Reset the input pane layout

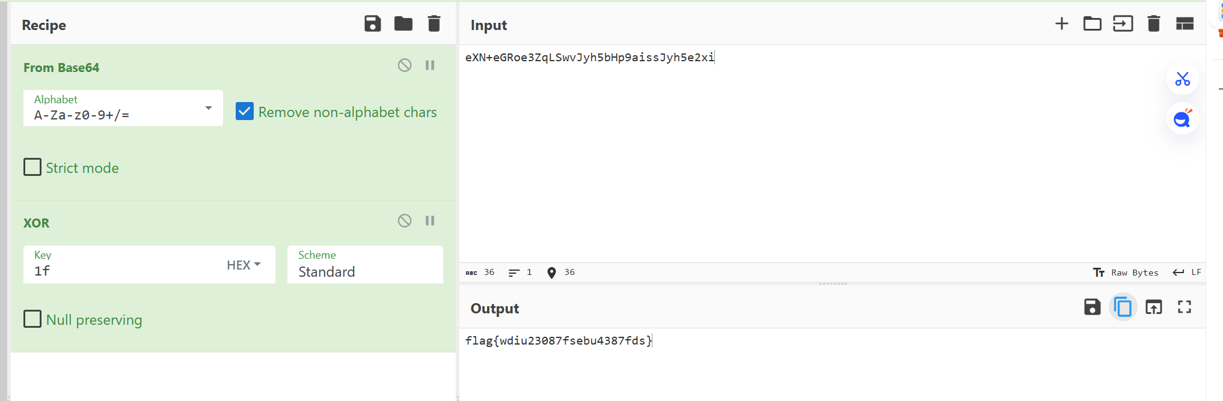pyautogui.click(x=1184, y=24)
